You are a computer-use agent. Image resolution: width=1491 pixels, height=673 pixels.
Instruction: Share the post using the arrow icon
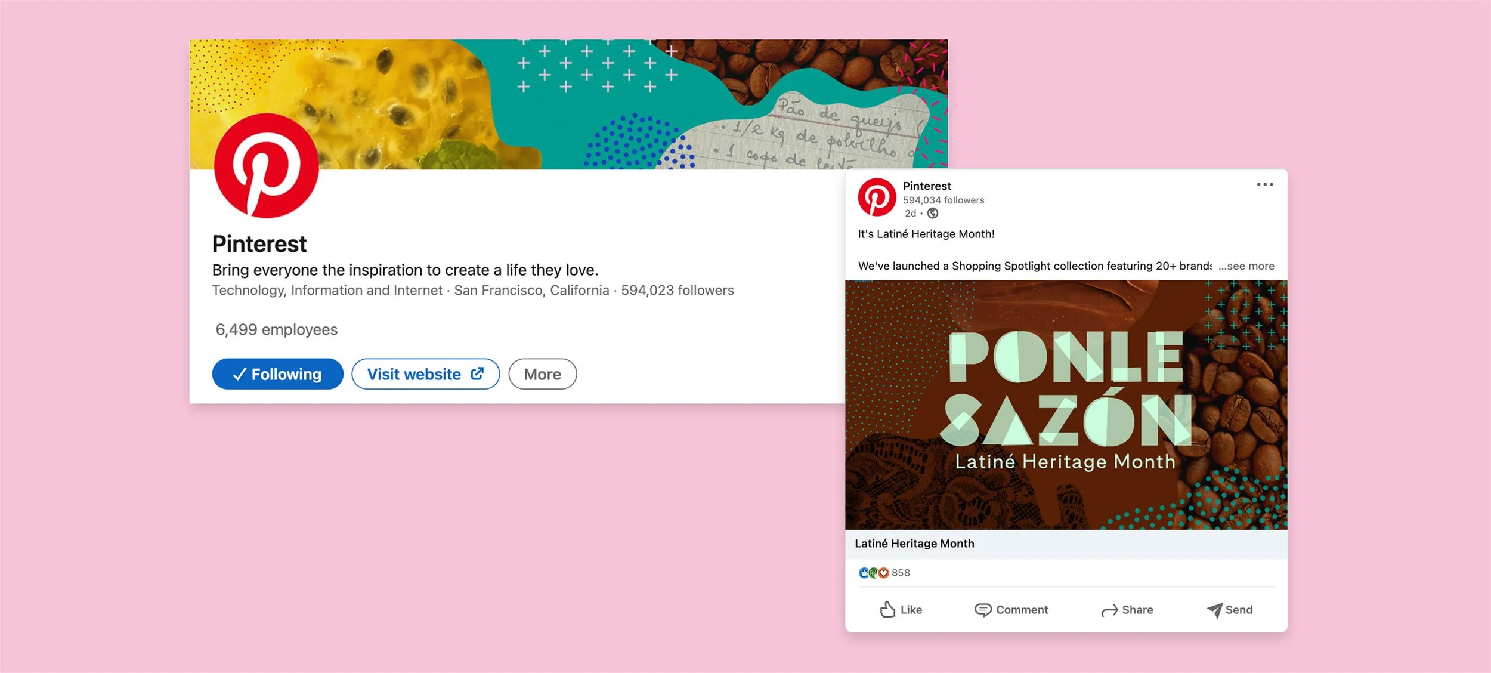[1109, 610]
